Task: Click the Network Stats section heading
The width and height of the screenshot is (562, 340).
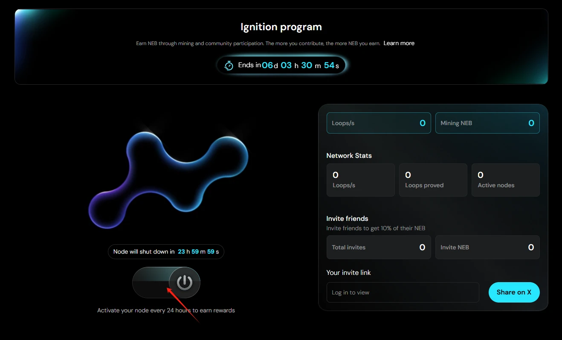Action: pos(349,156)
